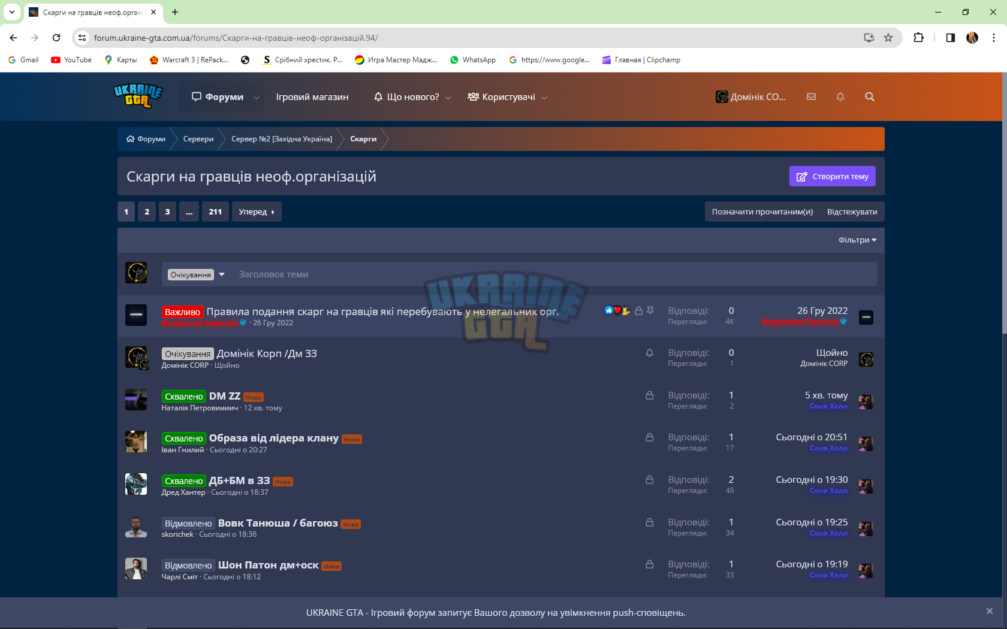This screenshot has height=629, width=1007.
Task: Go to the Сервери breadcrumb
Action: 198,139
